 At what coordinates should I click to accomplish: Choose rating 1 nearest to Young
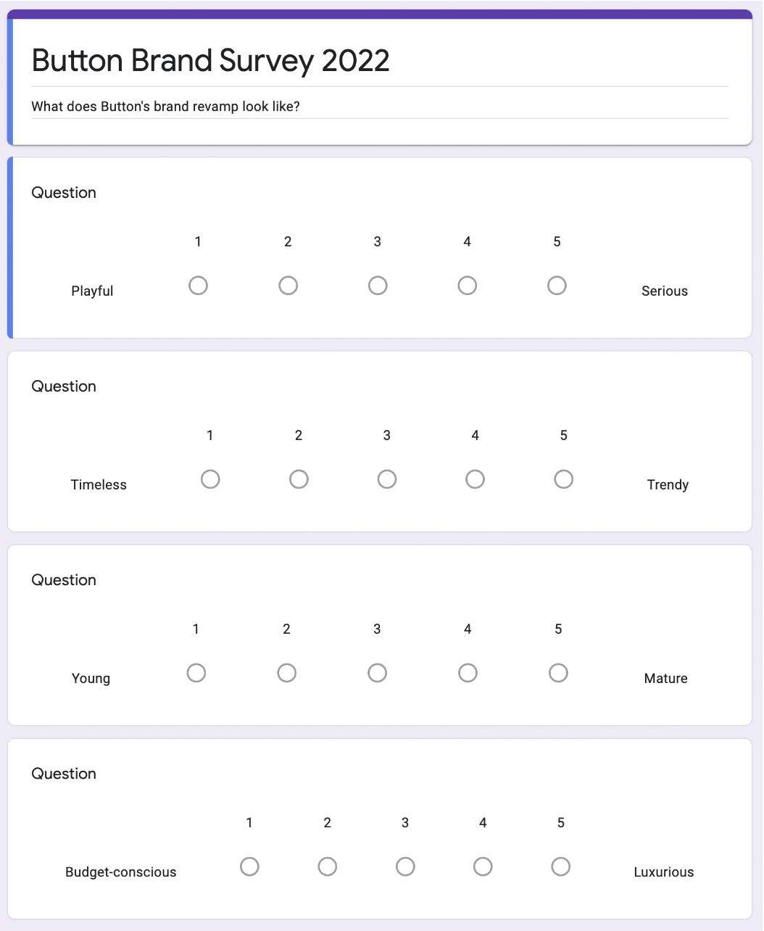pyautogui.click(x=196, y=673)
